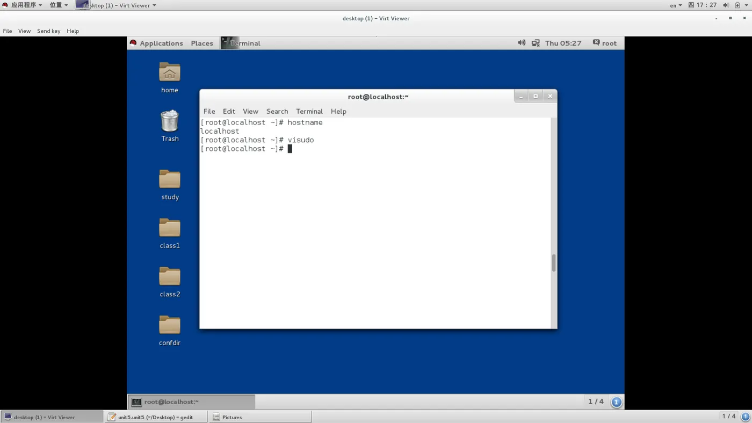Image resolution: width=752 pixels, height=423 pixels.
Task: Open the home folder on the desktop
Action: tap(169, 72)
